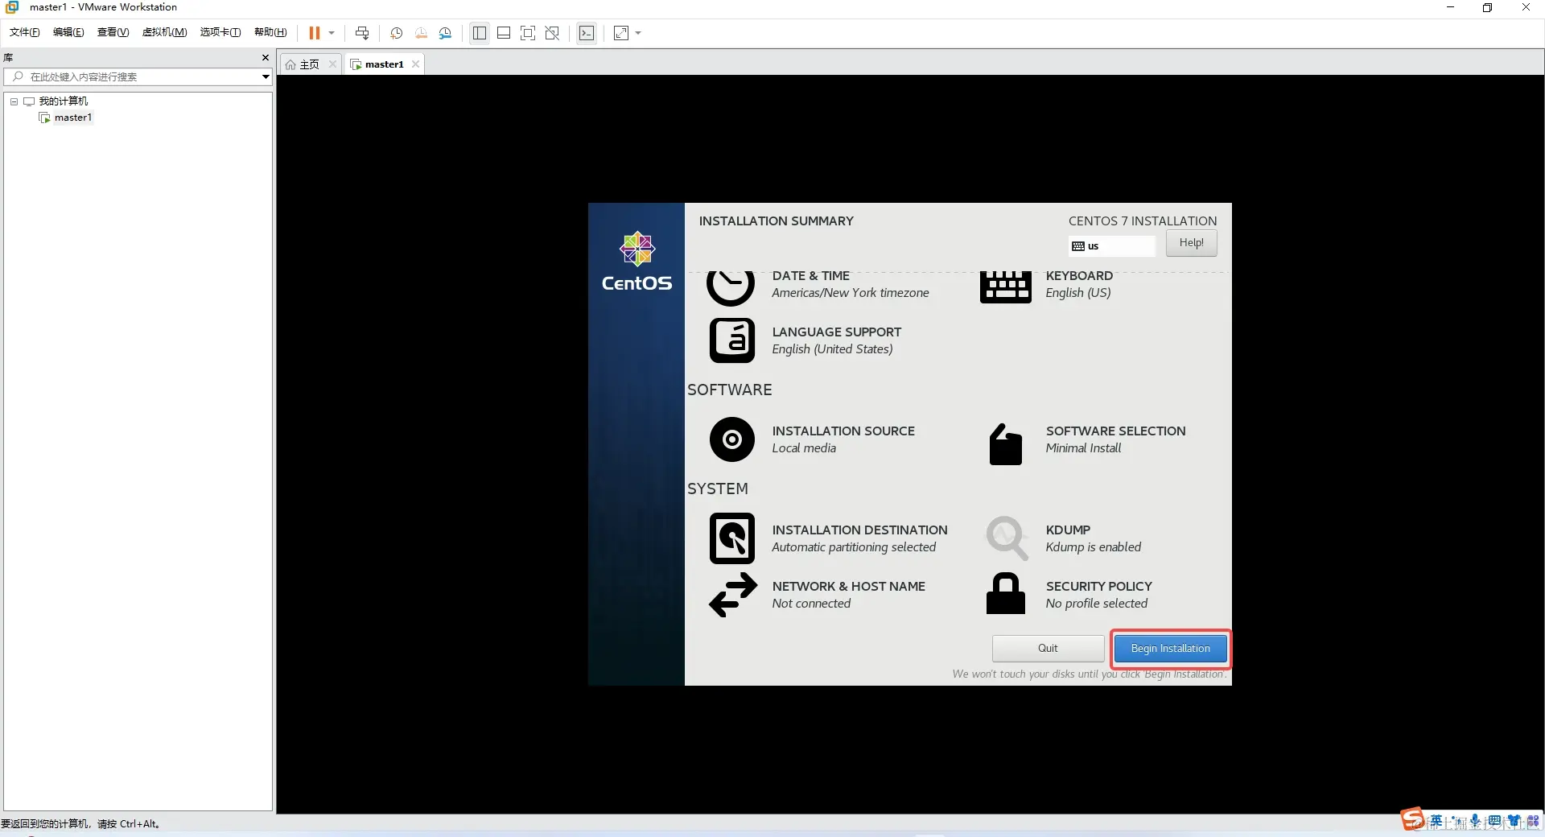Click the Quit button

point(1048,649)
